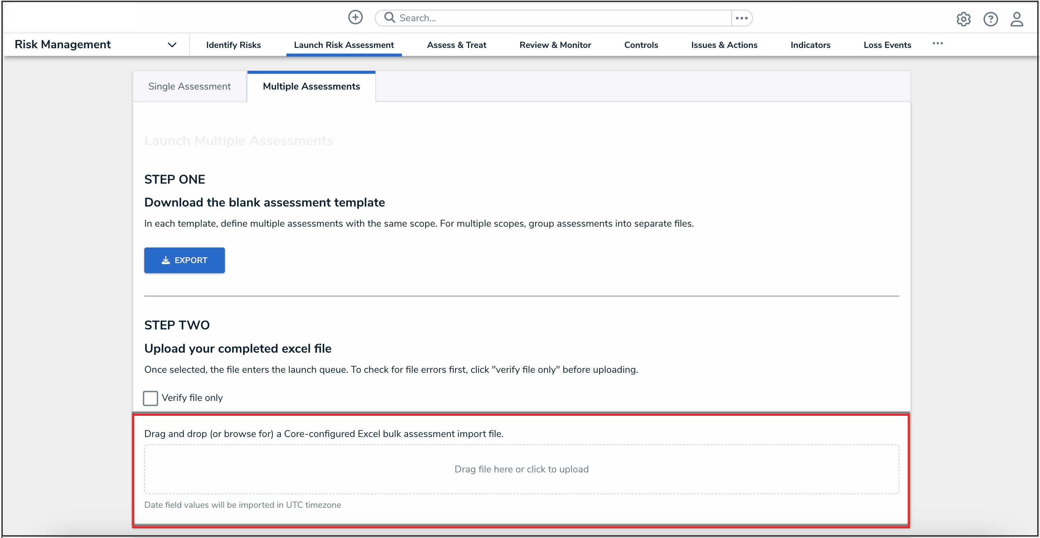Click the plus circle create icon
This screenshot has height=538, width=1040.
click(355, 17)
